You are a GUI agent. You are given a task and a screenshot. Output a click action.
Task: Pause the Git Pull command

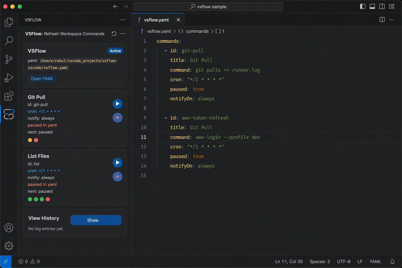point(117,118)
